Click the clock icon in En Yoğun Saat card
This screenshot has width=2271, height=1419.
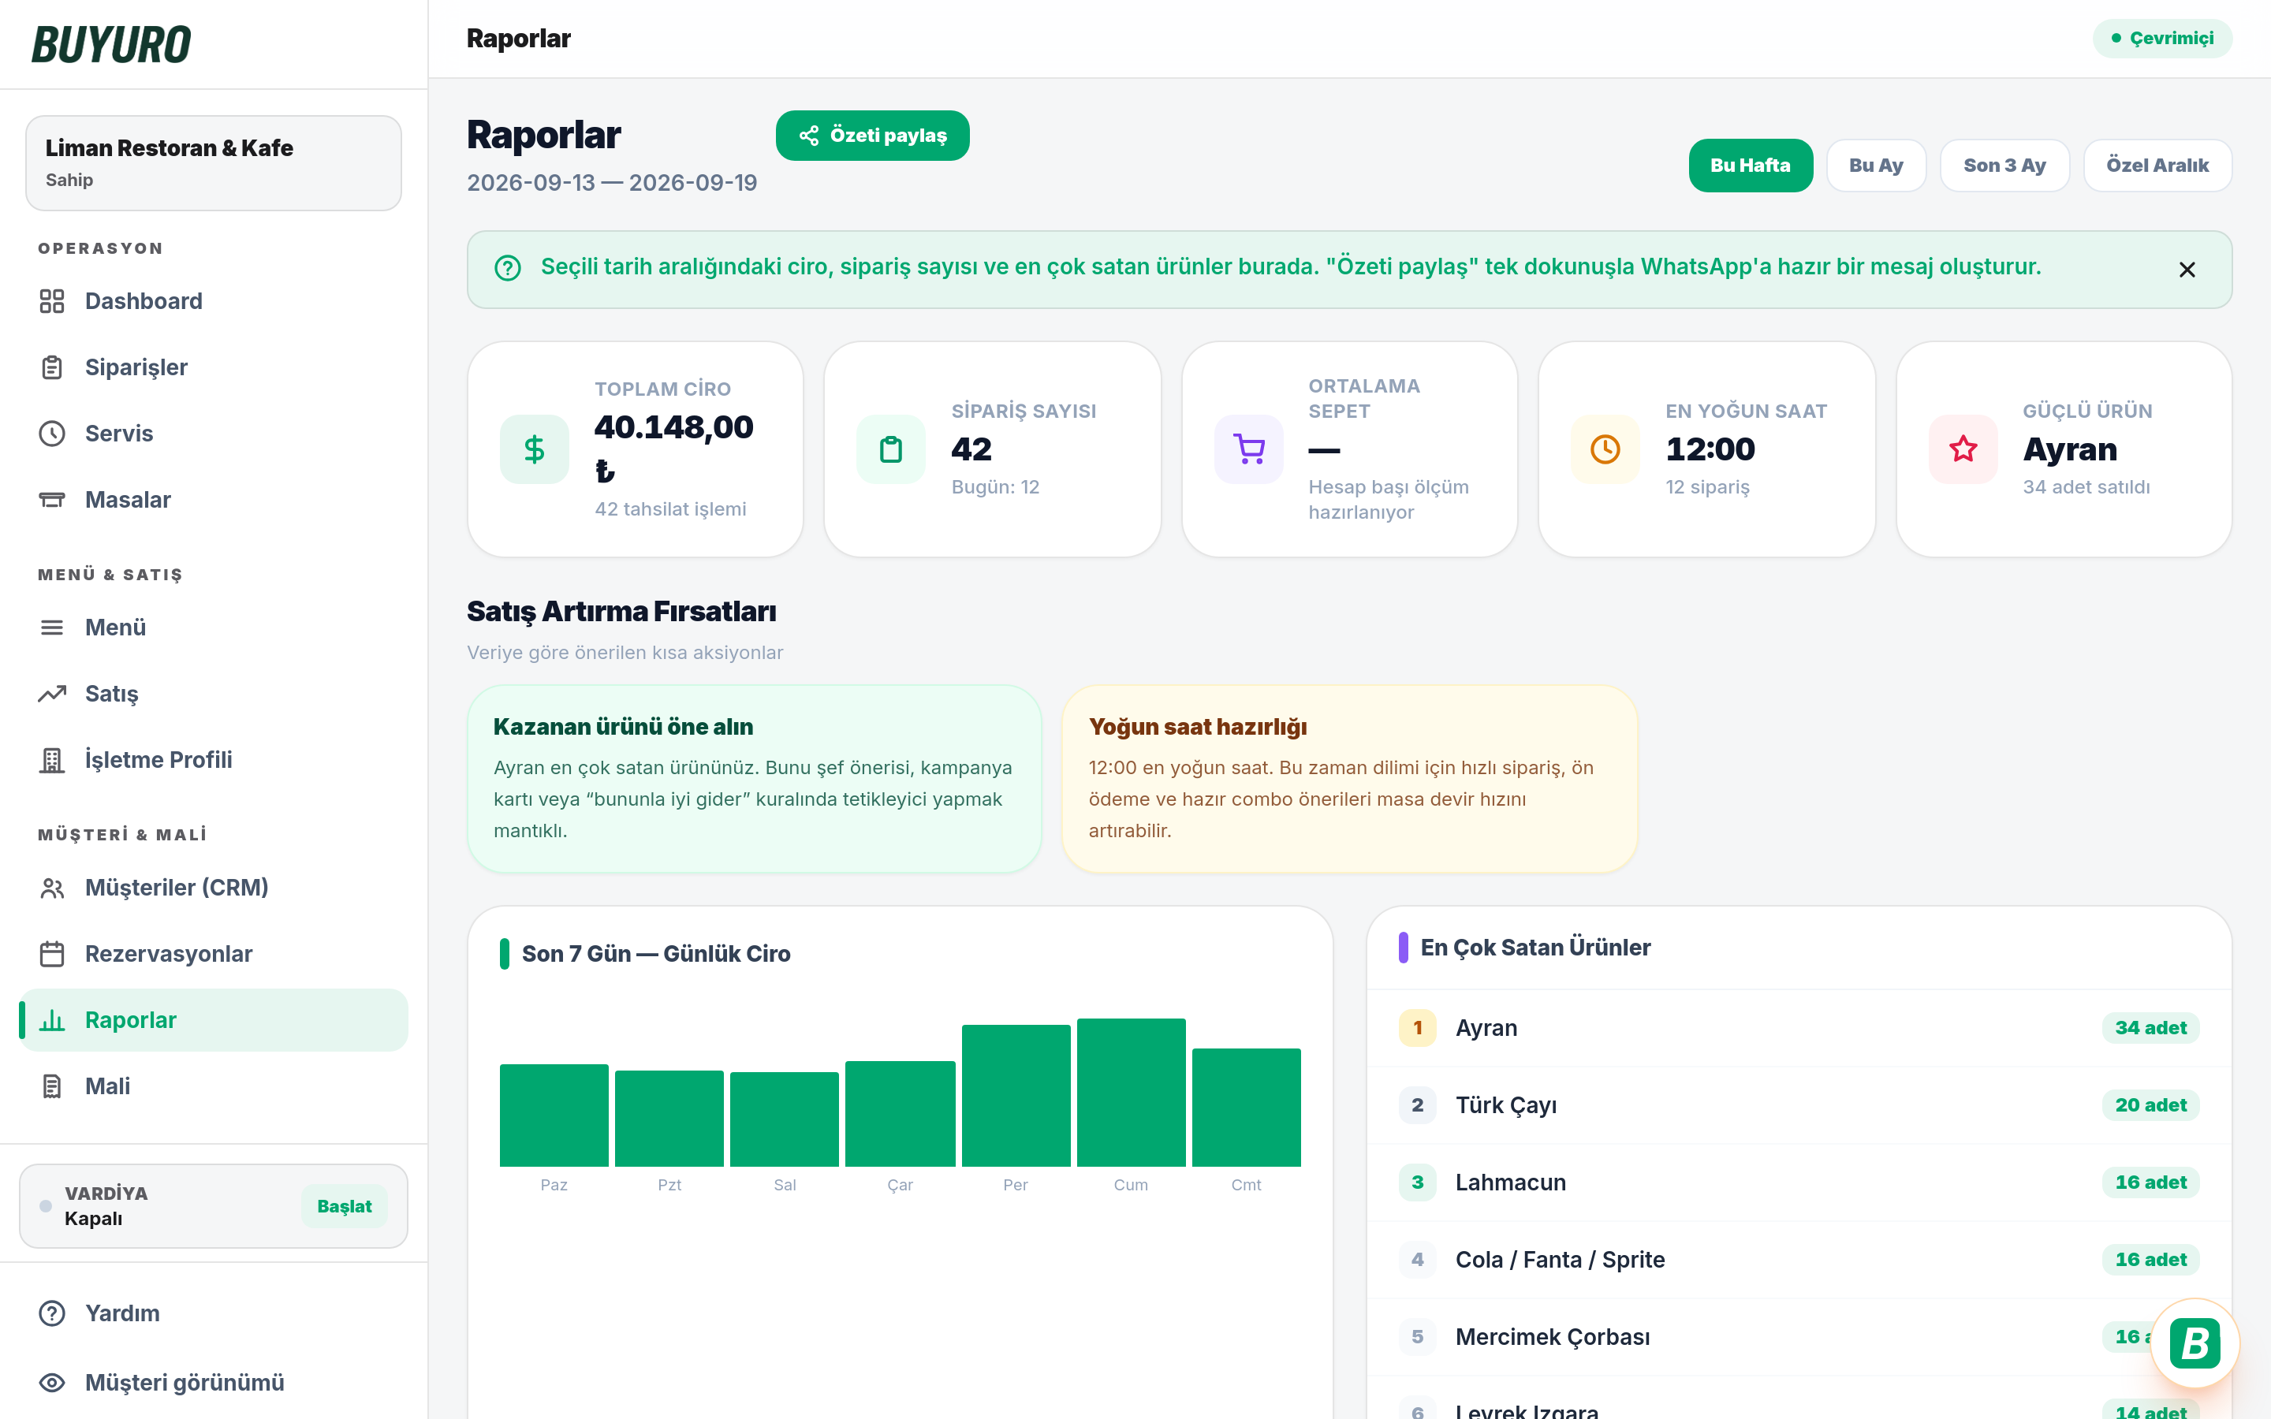click(x=1605, y=449)
